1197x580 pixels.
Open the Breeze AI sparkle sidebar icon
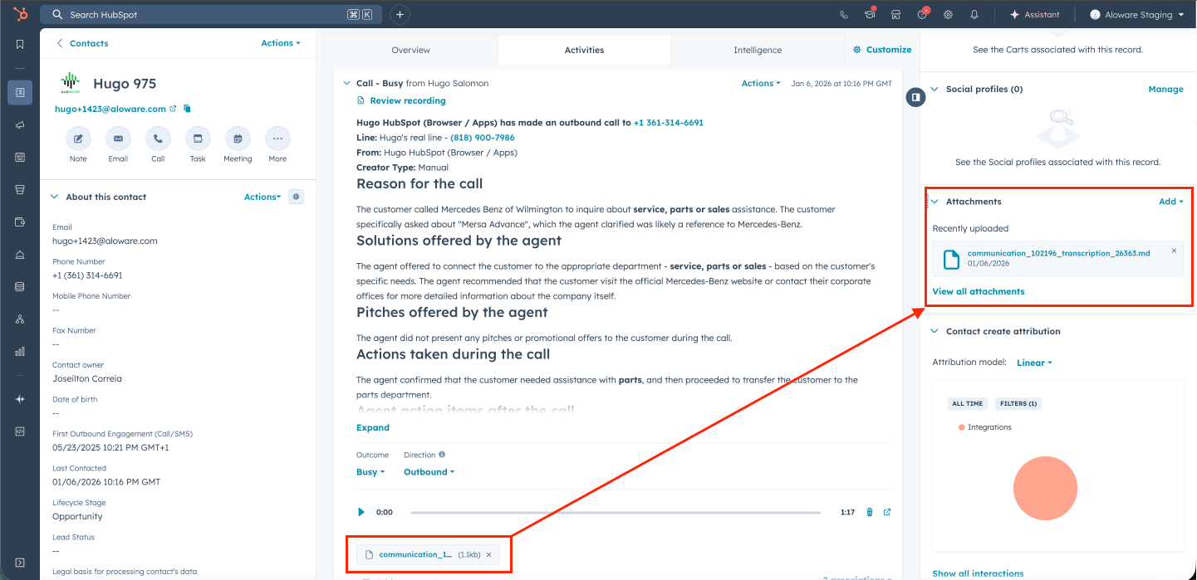(x=20, y=399)
